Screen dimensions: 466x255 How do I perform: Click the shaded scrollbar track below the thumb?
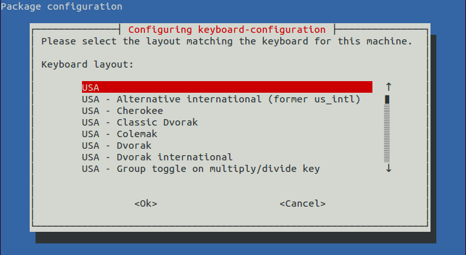point(387,133)
